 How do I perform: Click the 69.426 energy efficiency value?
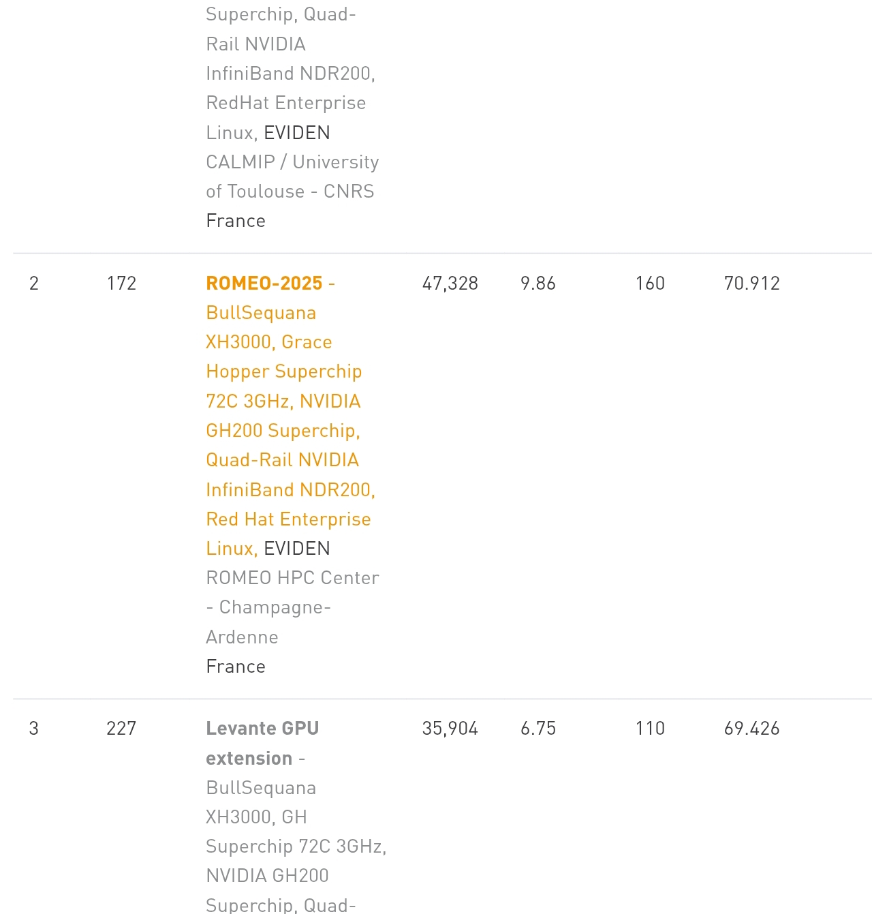click(751, 729)
